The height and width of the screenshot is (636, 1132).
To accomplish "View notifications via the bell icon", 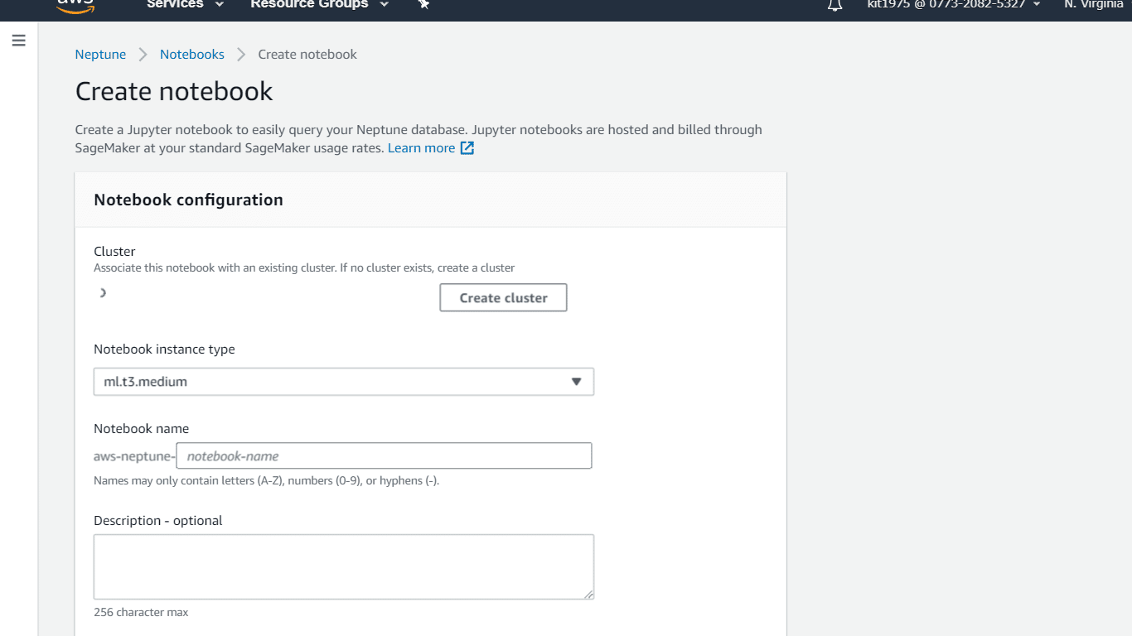I will (834, 6).
